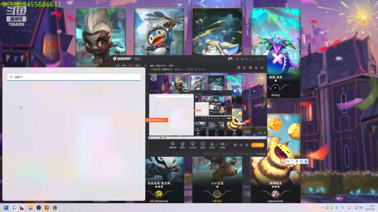Expand the speaker dropdown arrow
Viewport: 378px width, 212px height.
(226, 145)
